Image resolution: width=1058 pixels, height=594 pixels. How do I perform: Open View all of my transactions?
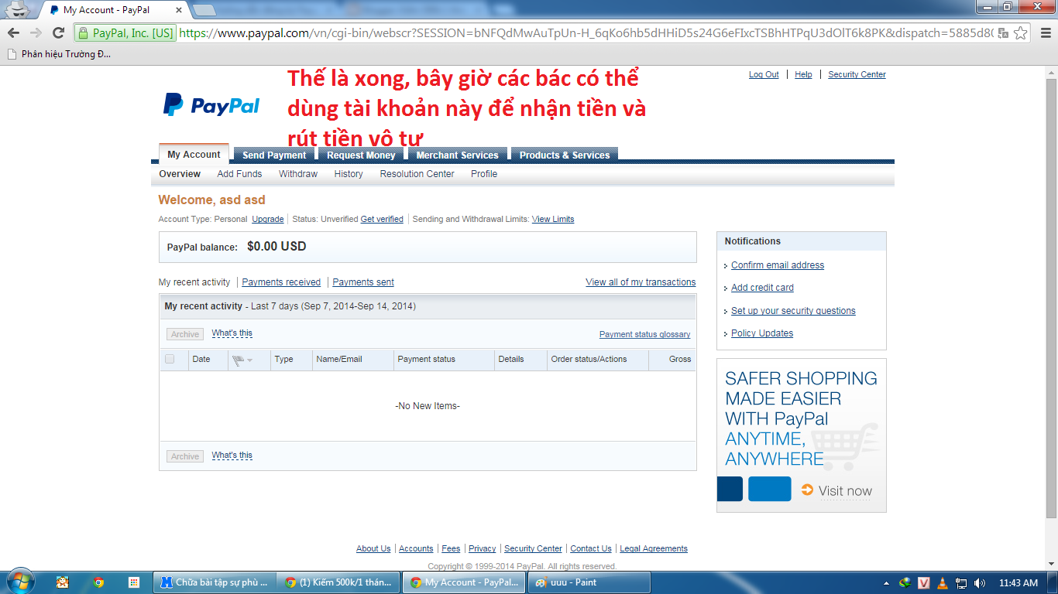pos(641,282)
